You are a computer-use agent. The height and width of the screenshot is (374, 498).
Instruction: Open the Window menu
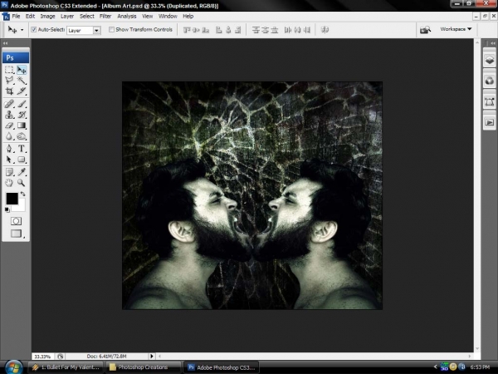[x=168, y=17]
